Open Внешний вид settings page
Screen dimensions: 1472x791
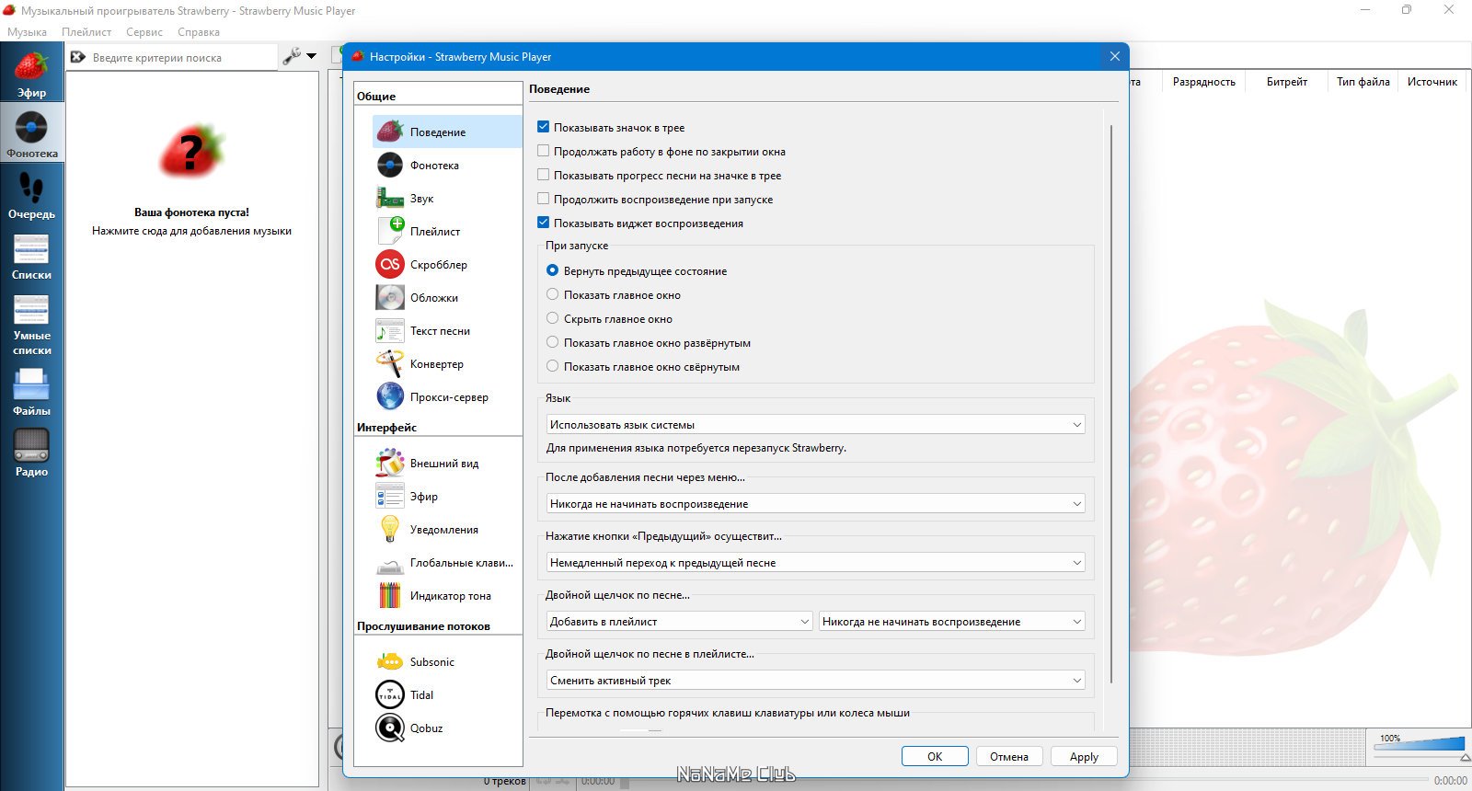pos(447,463)
